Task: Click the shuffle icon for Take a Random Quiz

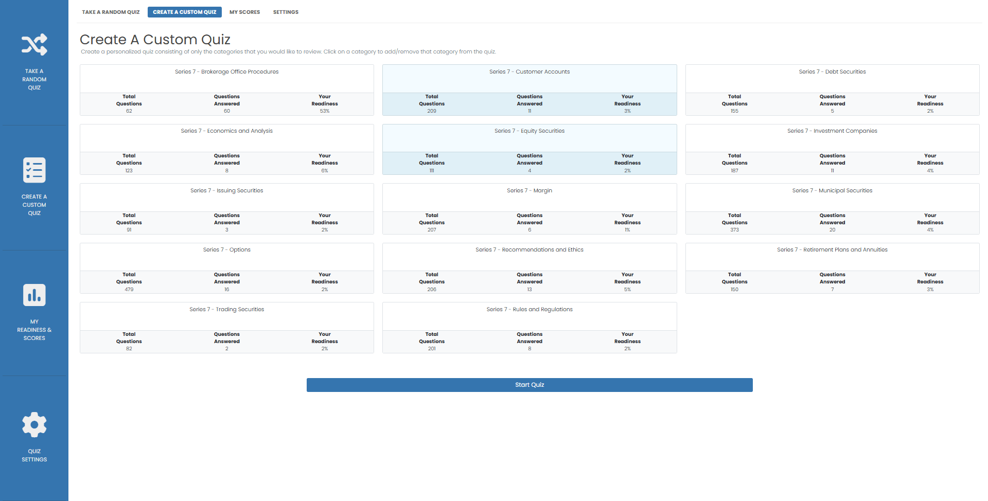Action: pyautogui.click(x=34, y=44)
